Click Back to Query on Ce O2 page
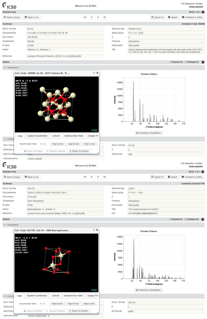The image size is (207, 319). pyautogui.click(x=12, y=17)
